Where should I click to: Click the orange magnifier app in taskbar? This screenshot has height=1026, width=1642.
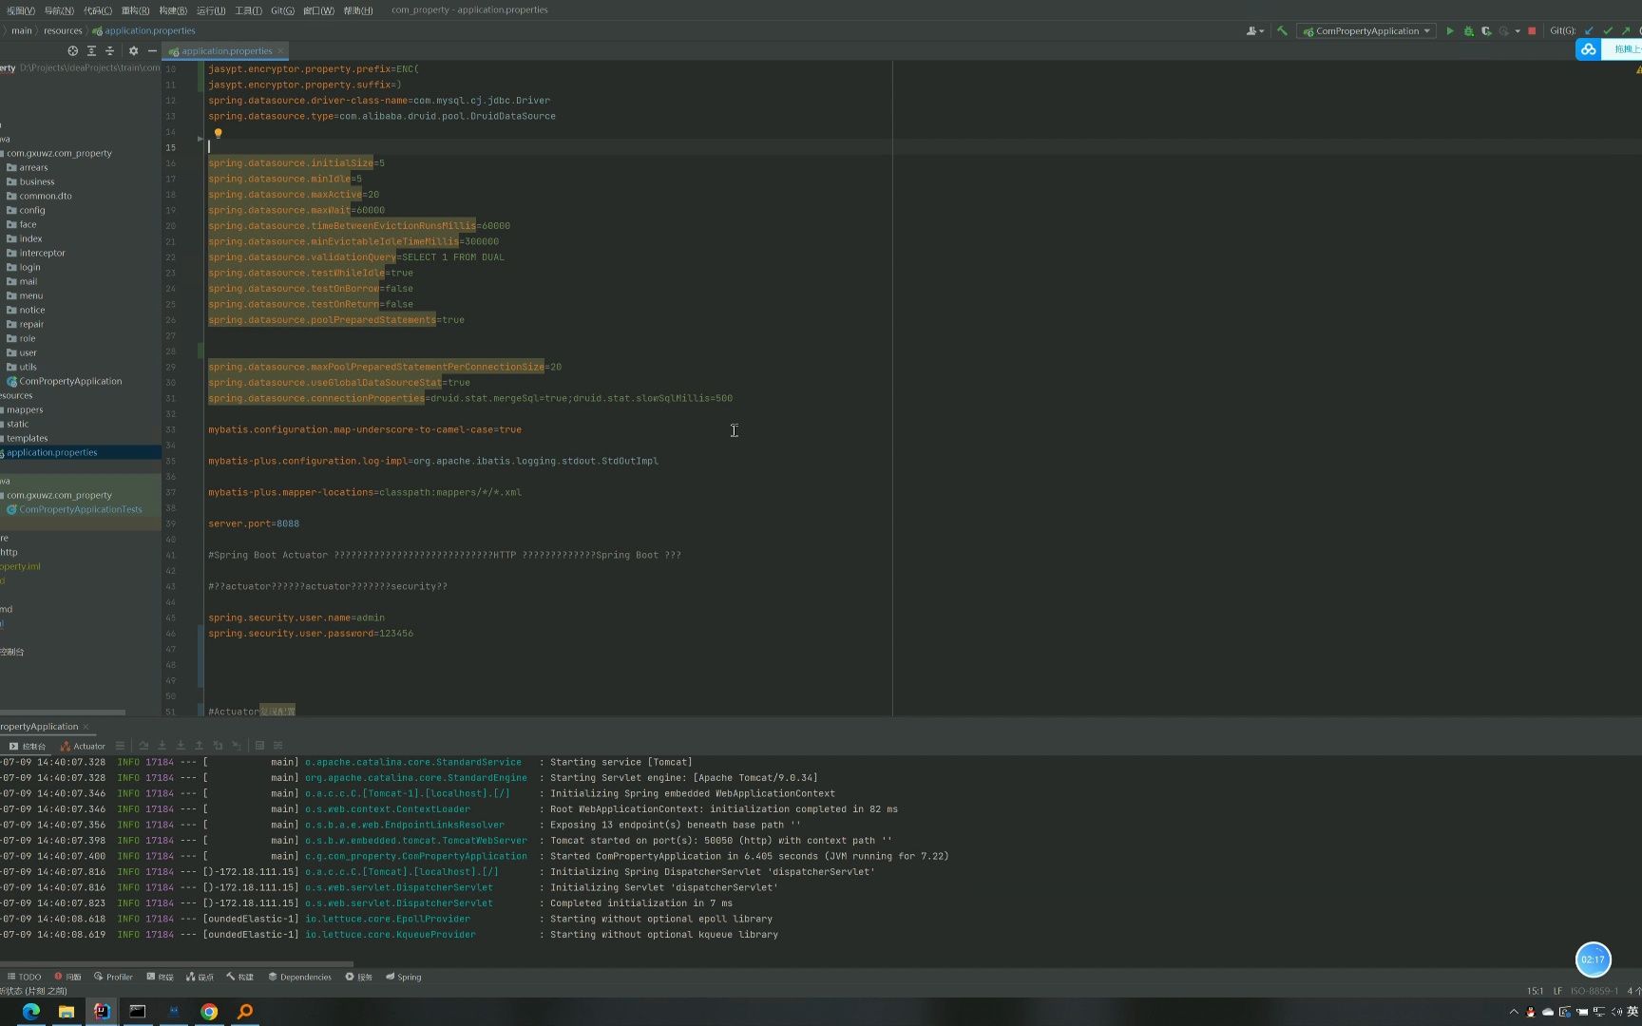[245, 1011]
